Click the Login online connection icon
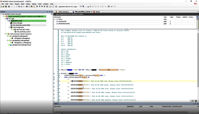This screenshot has height=114, width=199. [x=81, y=7]
